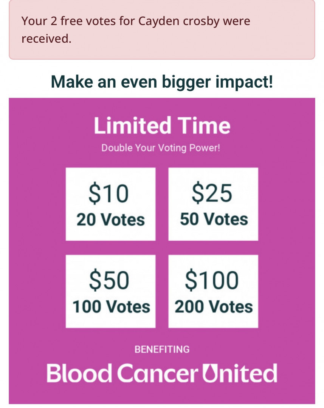Tap the "200 Votes" label
Viewport: 324px width, 408px height.
click(214, 306)
